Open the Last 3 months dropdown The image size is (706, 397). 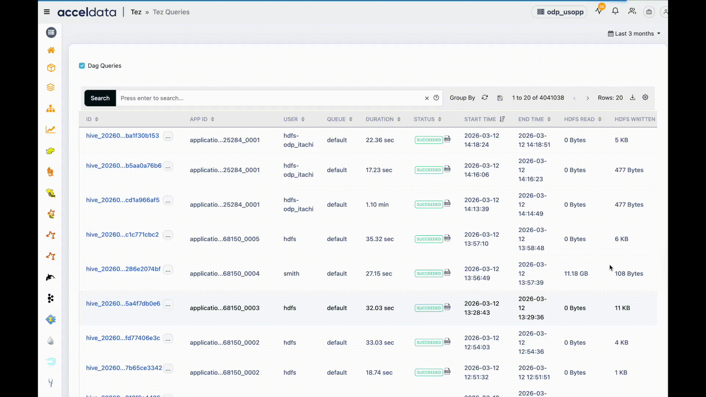pyautogui.click(x=634, y=33)
